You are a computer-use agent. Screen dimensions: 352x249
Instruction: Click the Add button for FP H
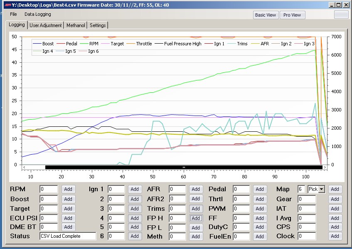click(x=196, y=218)
